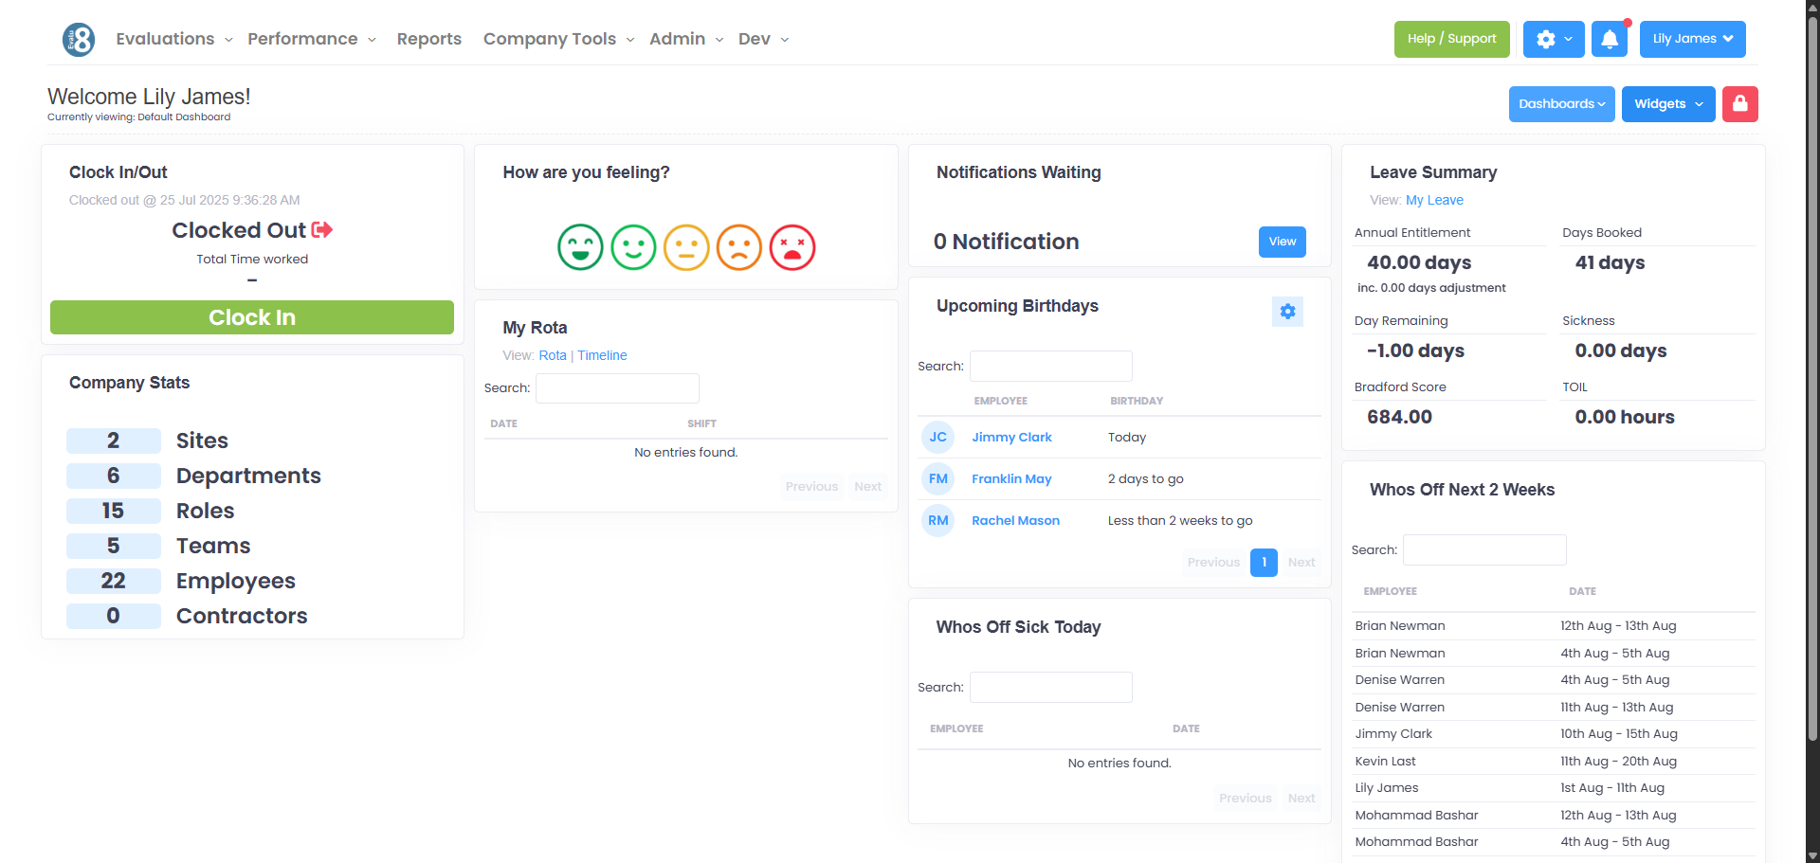1820x863 pixels.
Task: Click the 0 Contractors count
Action: click(x=114, y=616)
